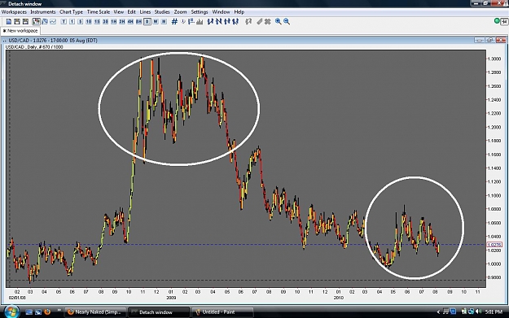Image resolution: width=509 pixels, height=318 pixels.
Task: Open the Settings menu
Action: (x=200, y=12)
